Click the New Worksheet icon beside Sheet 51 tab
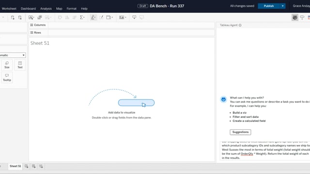 click(27, 166)
